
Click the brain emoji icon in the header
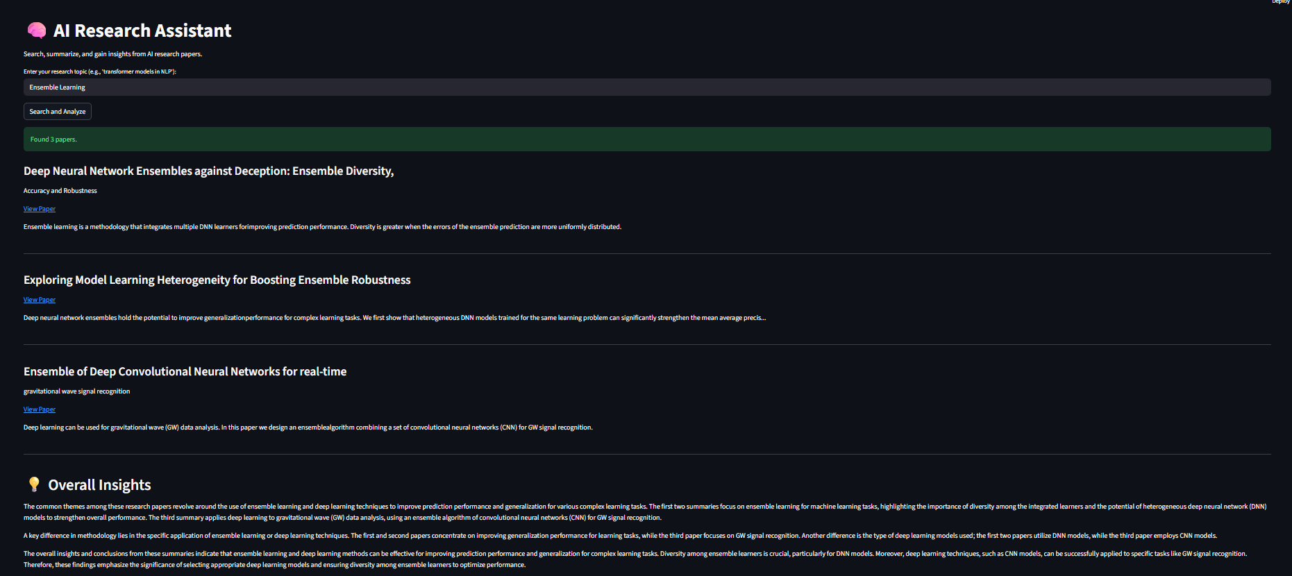[36, 31]
